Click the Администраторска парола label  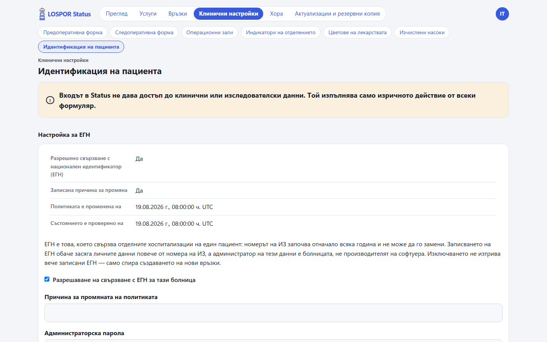(x=84, y=333)
